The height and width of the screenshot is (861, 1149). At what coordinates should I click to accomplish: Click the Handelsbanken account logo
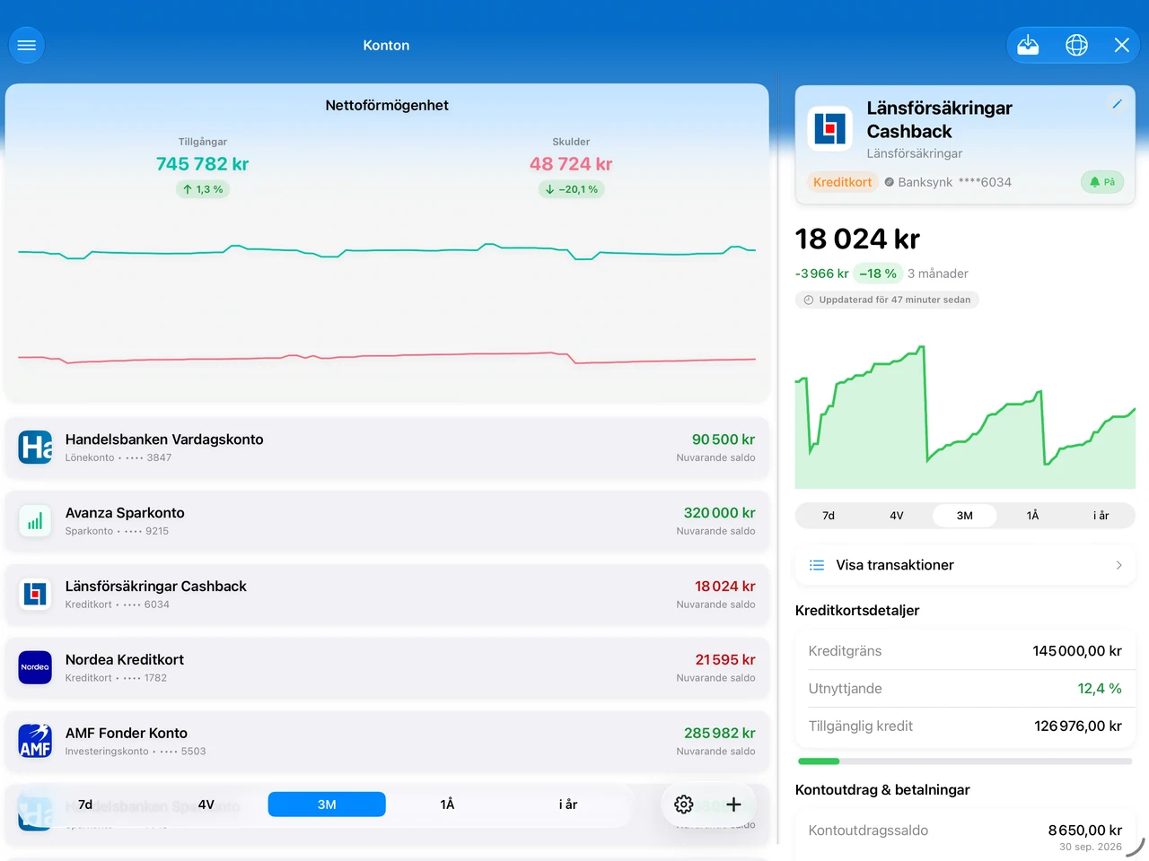pos(36,447)
